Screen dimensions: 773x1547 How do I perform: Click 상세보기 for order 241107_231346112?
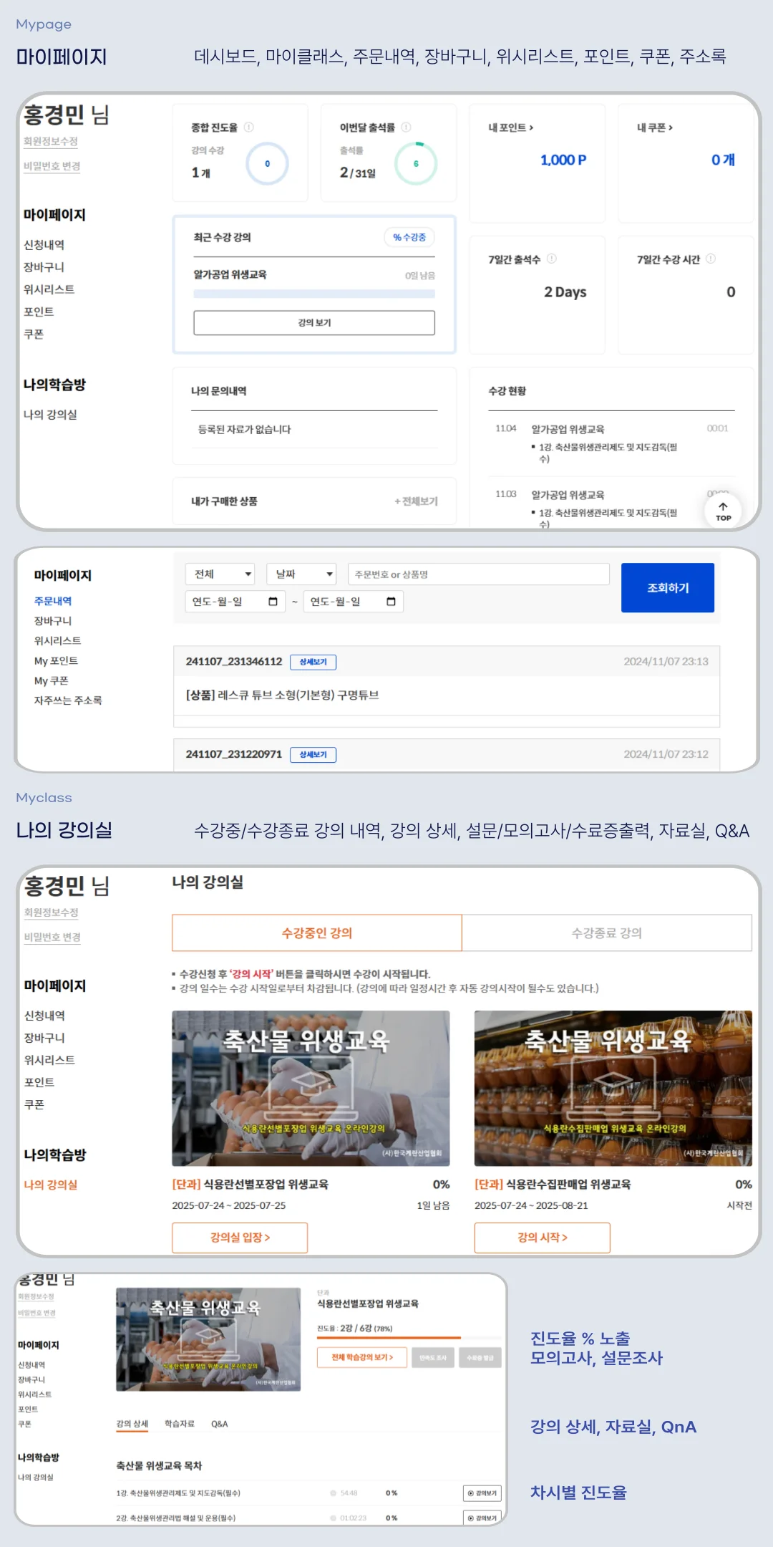313,662
